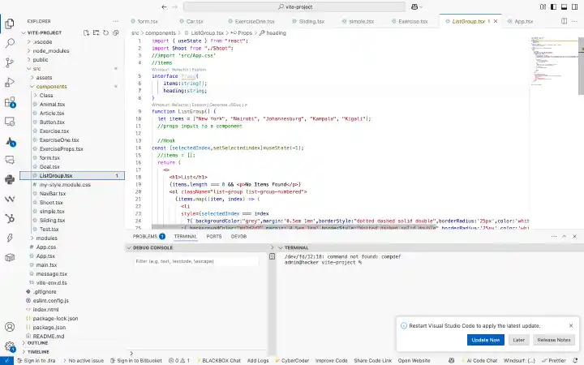Expand the OUTLINE section
The height and width of the screenshot is (365, 584).
(x=37, y=343)
